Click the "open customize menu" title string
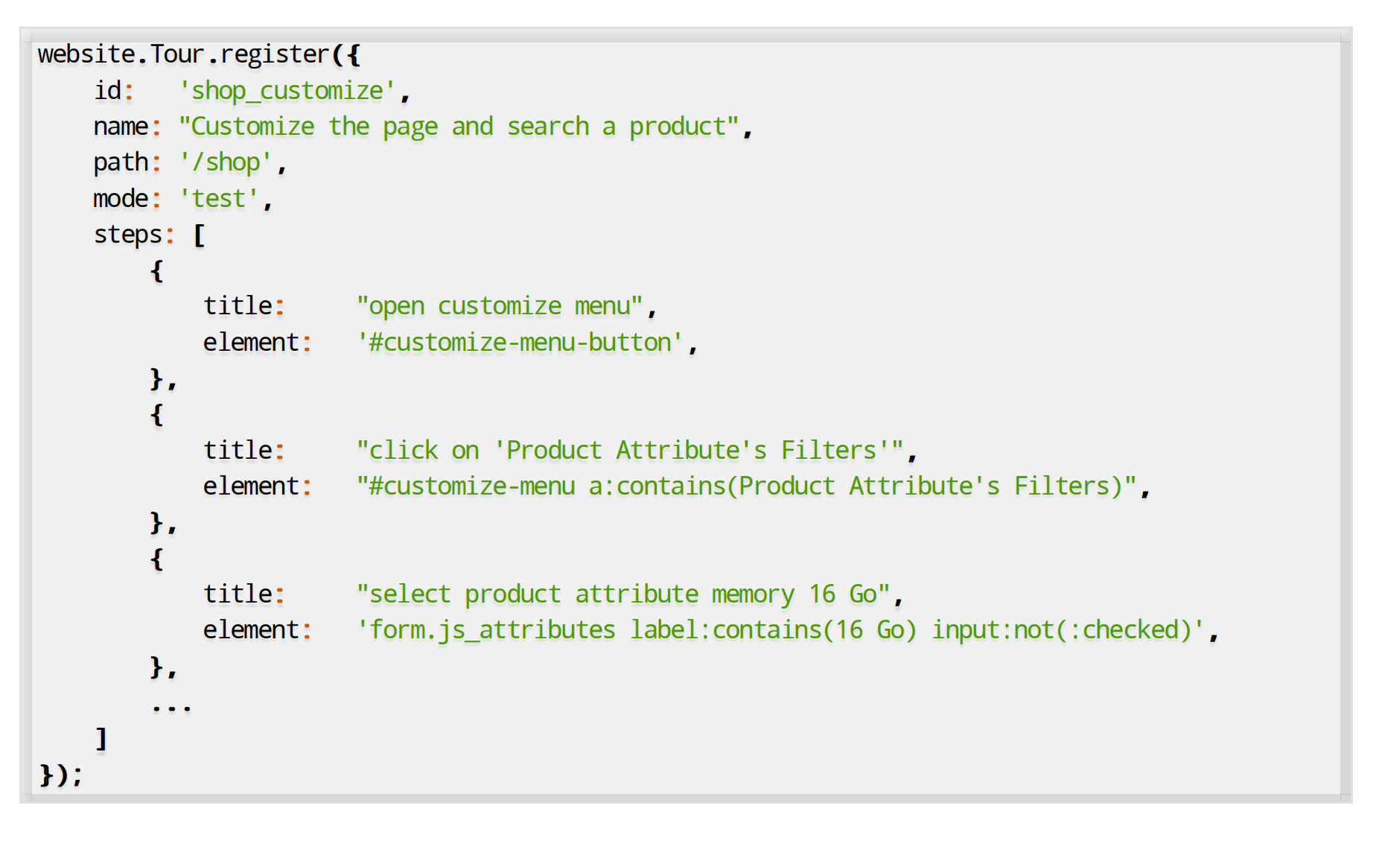This screenshot has width=1382, height=861. 499,306
